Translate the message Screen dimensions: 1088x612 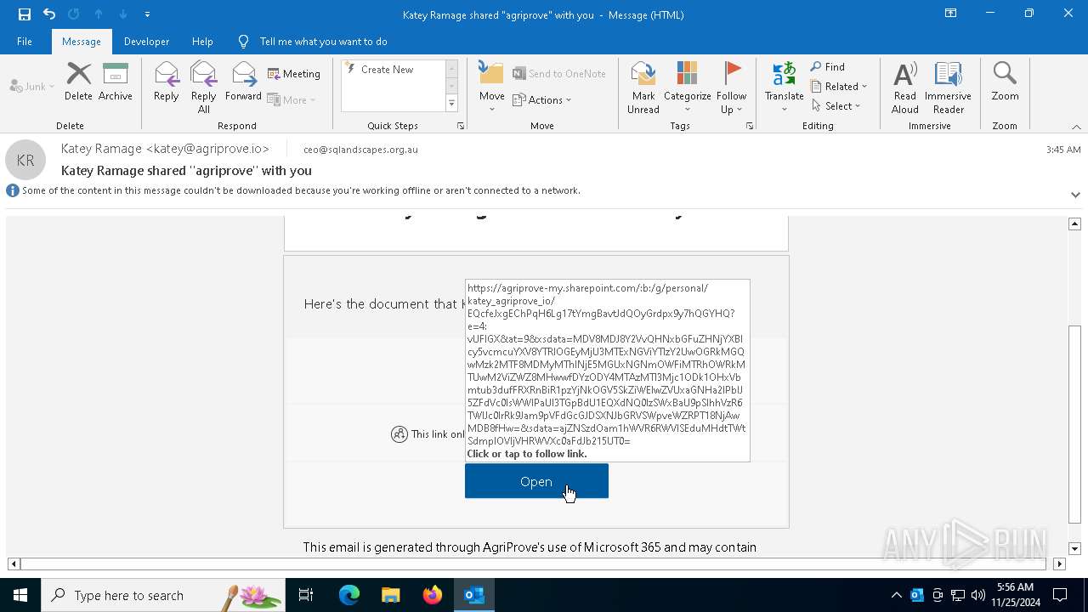(x=784, y=88)
